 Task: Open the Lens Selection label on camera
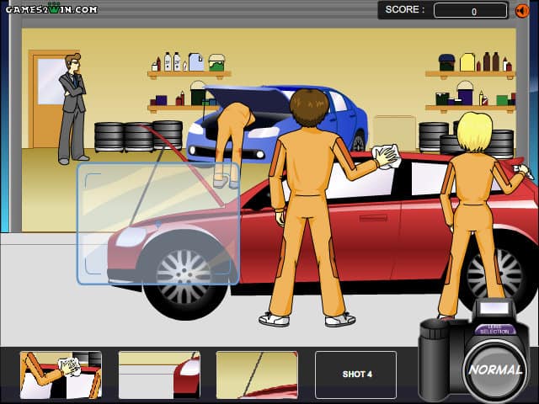[x=494, y=329]
